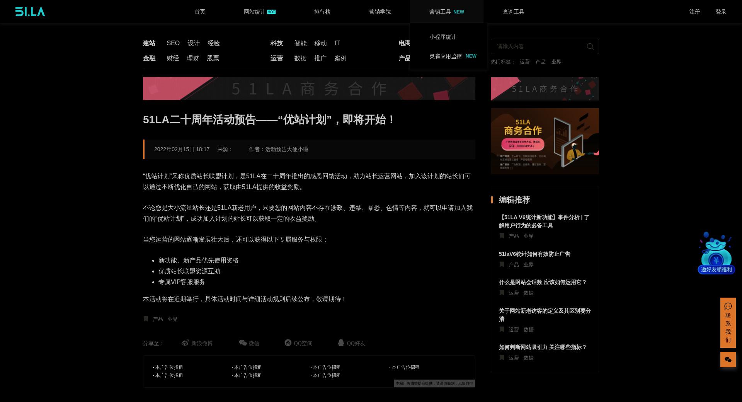Click small sidebar 51LA商务合作 banner
The image size is (742, 402).
[545, 89]
